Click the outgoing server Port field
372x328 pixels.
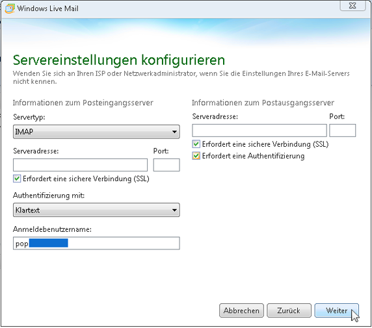[342, 131]
